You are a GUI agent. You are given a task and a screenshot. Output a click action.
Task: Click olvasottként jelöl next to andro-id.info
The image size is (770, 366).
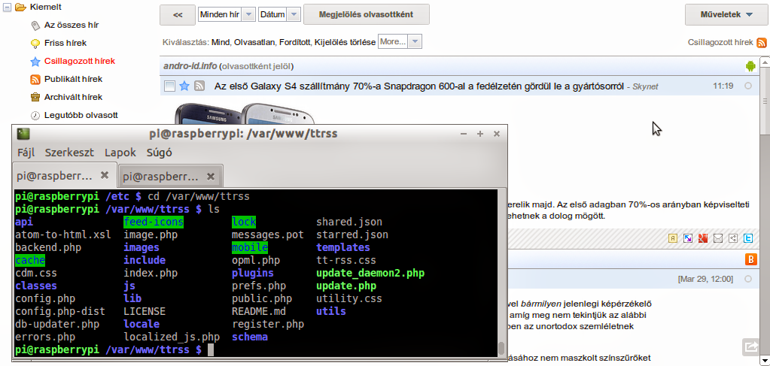click(x=258, y=66)
